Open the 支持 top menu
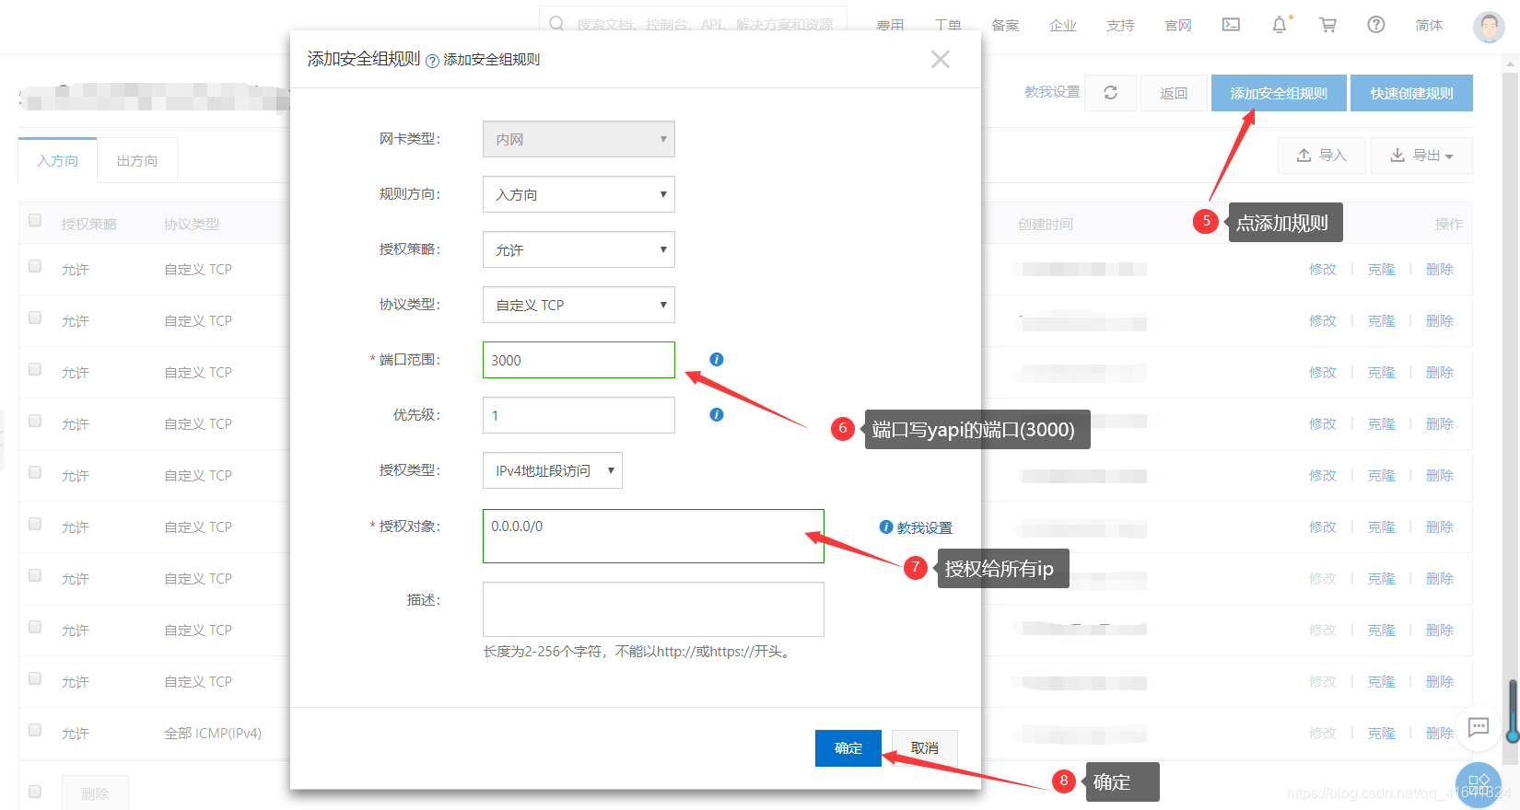 1120,25
